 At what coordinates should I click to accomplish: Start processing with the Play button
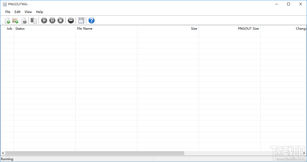44,20
